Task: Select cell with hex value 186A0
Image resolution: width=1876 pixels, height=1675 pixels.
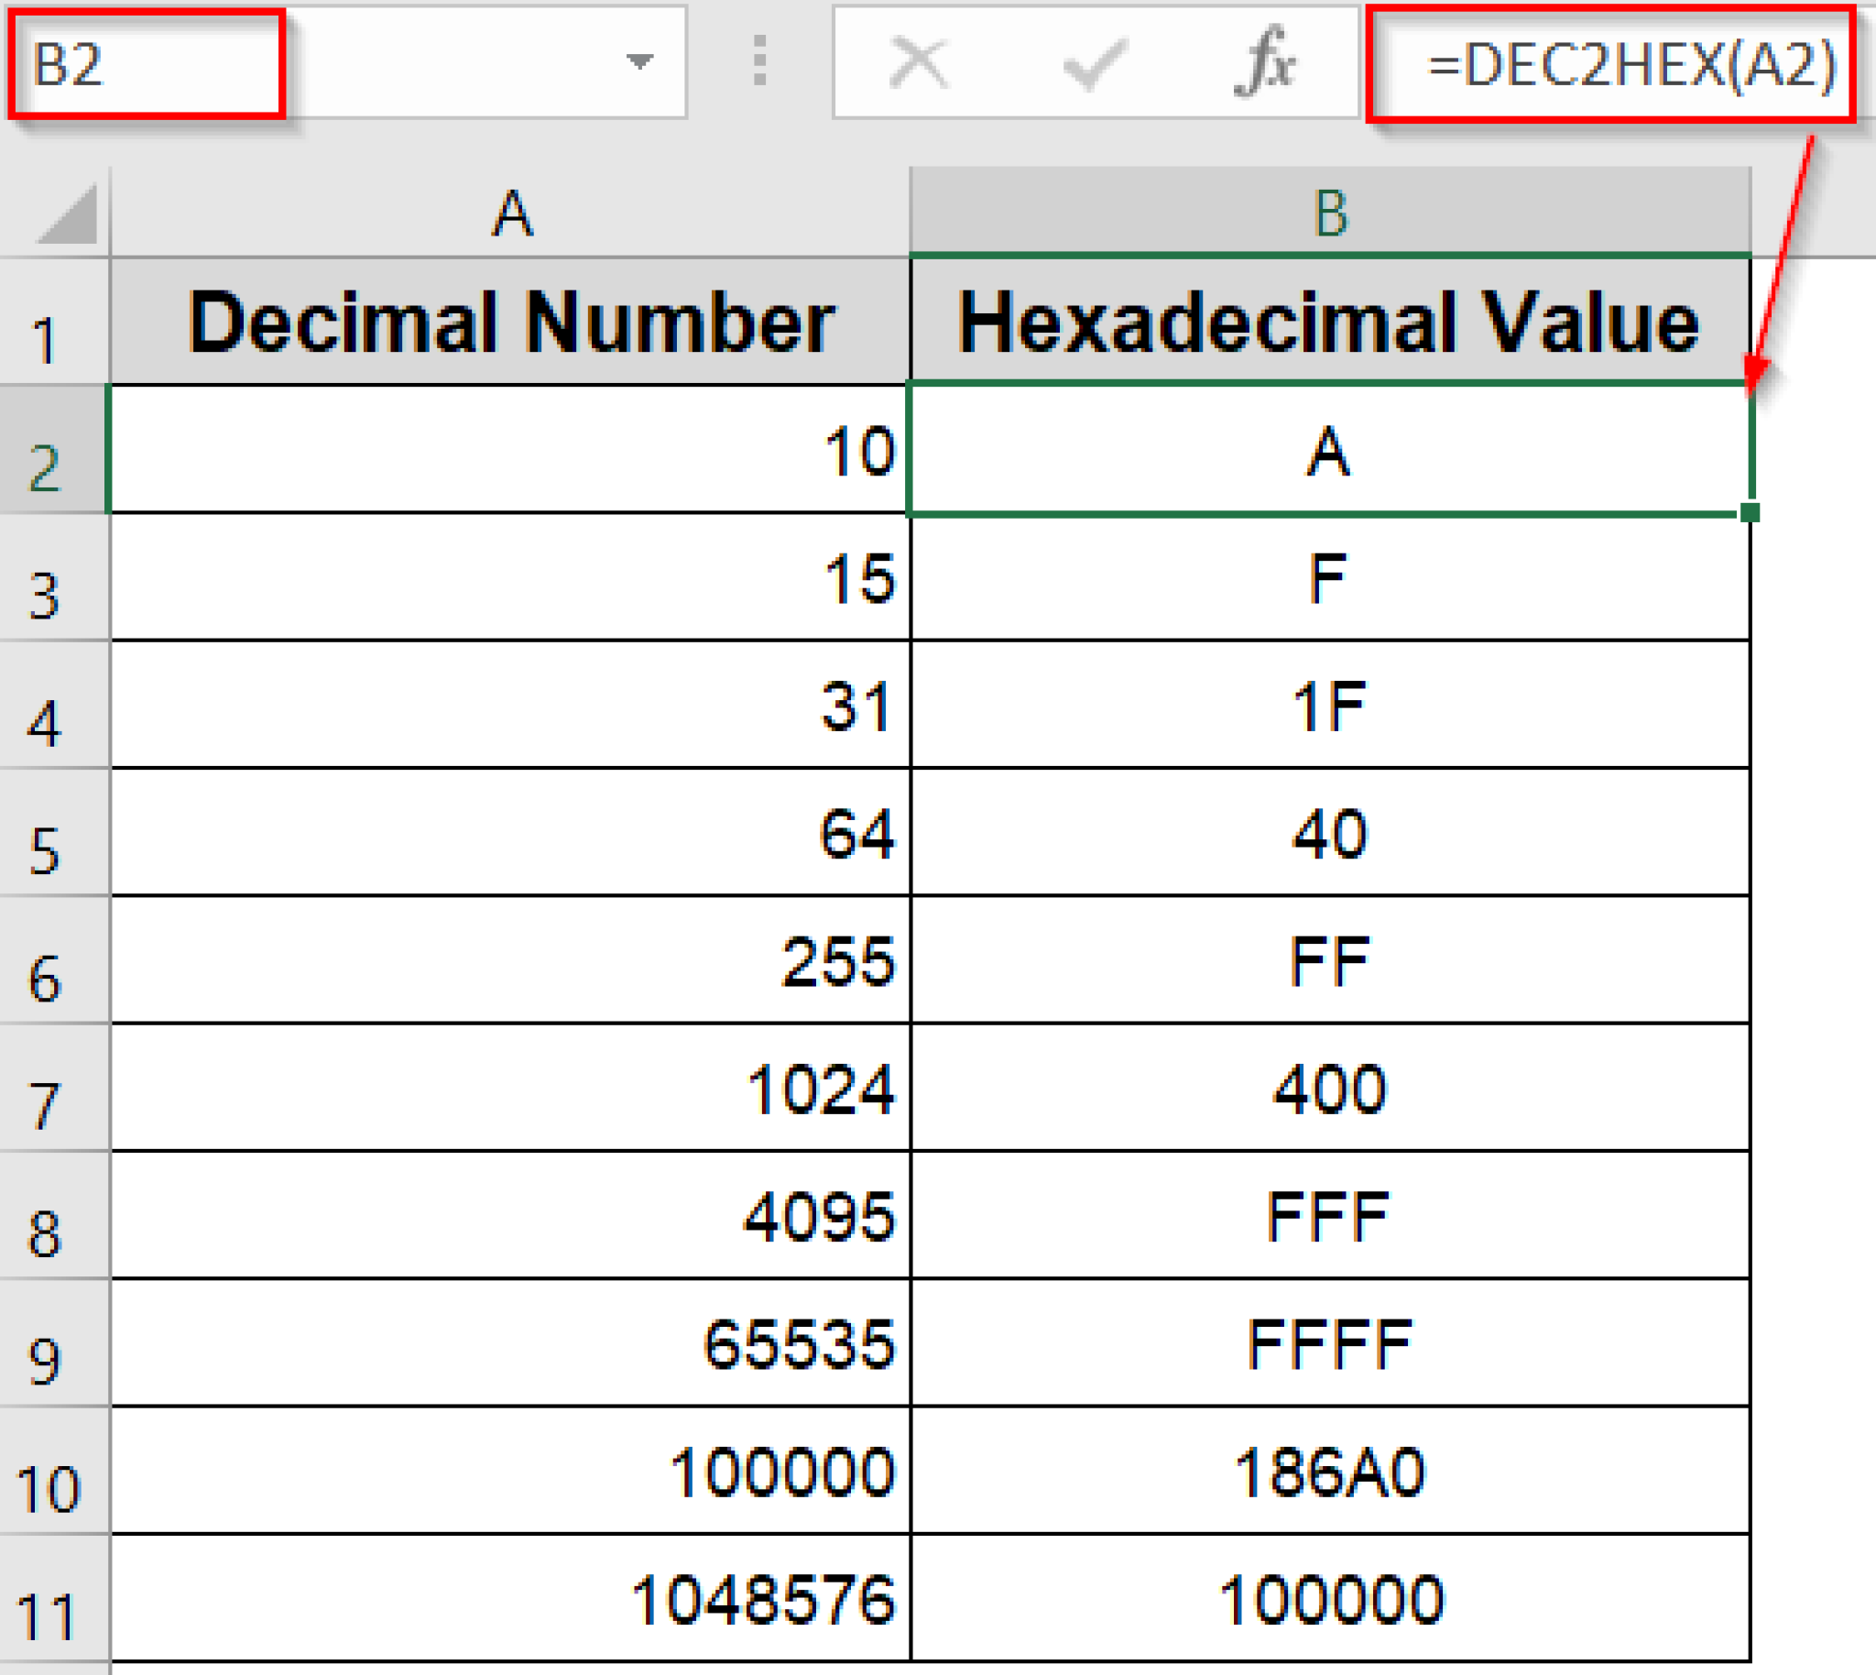Action: [x=1328, y=1472]
